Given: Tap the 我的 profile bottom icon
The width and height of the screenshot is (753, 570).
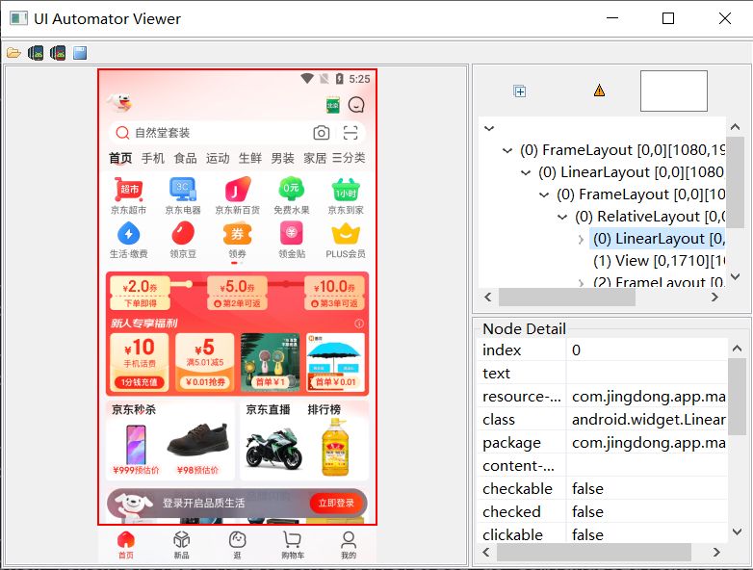Looking at the screenshot, I should pyautogui.click(x=349, y=545).
